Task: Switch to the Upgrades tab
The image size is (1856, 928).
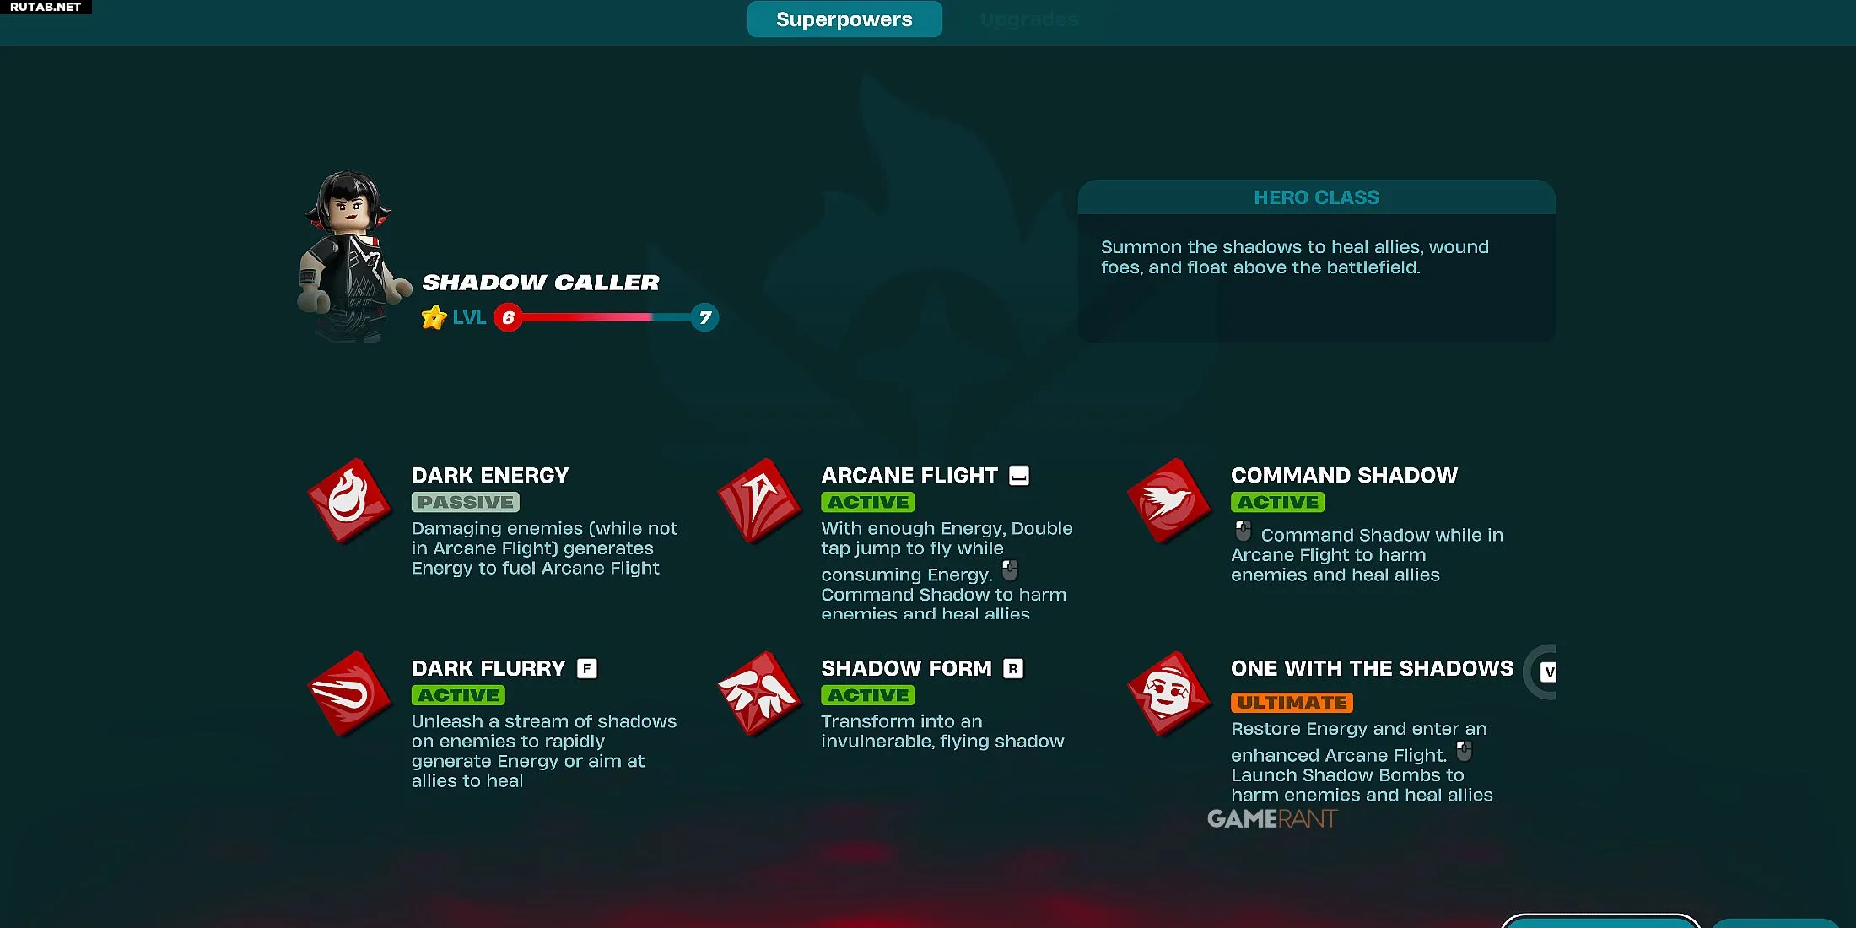Action: 1029,19
